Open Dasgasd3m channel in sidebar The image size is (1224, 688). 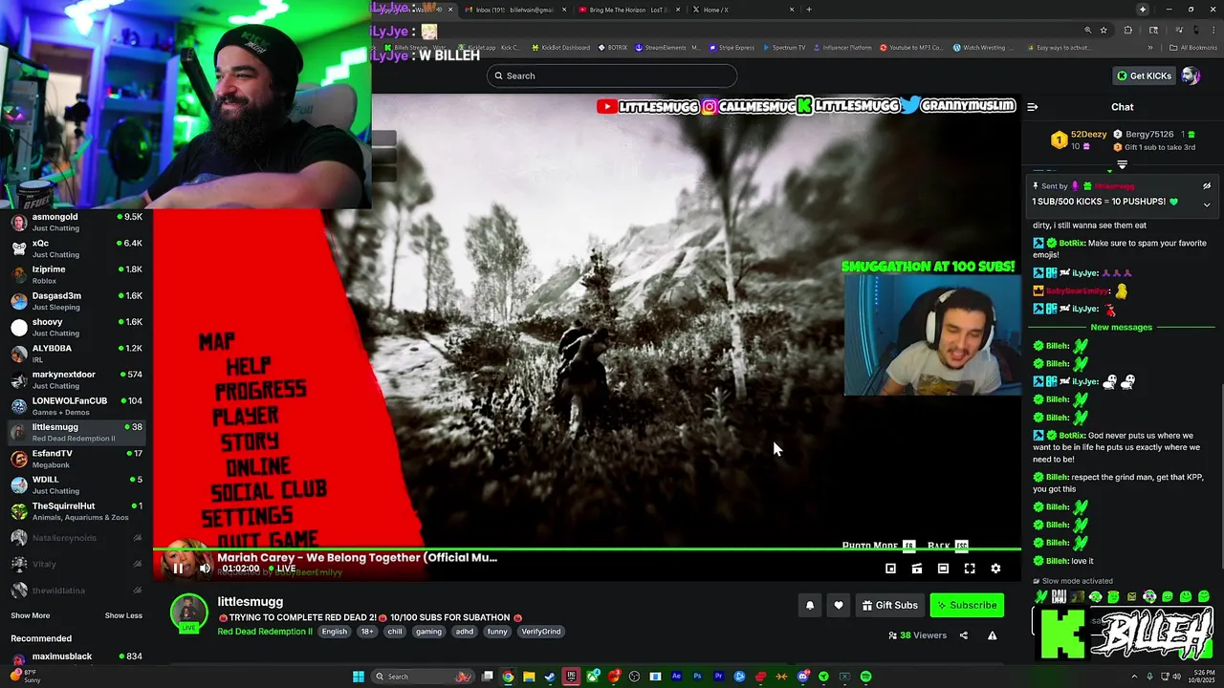point(76,301)
